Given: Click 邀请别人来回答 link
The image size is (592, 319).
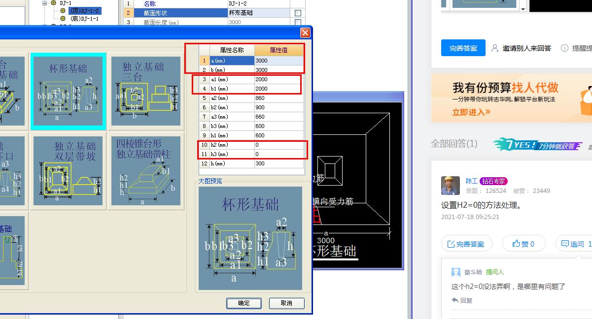Looking at the screenshot, I should pyautogui.click(x=527, y=48).
